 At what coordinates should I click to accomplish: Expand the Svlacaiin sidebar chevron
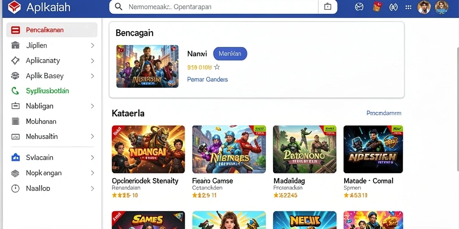pyautogui.click(x=92, y=158)
